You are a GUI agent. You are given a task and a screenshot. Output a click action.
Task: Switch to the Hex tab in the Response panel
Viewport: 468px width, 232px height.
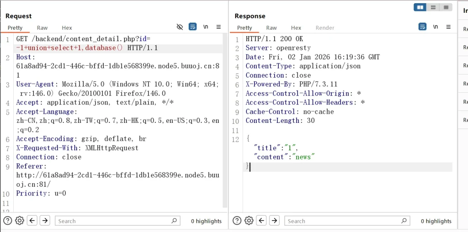click(x=296, y=28)
